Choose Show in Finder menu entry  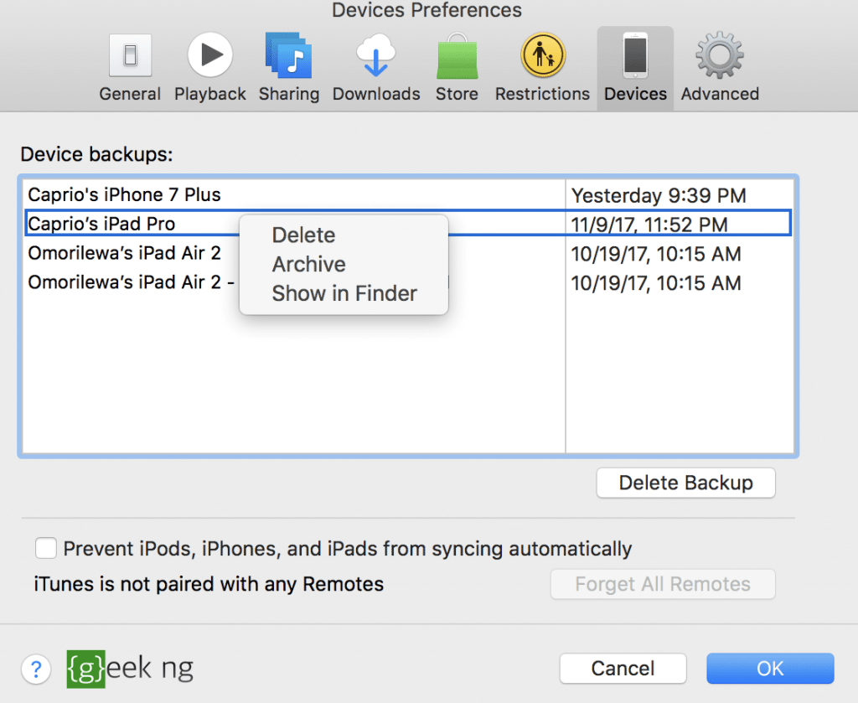click(x=344, y=293)
